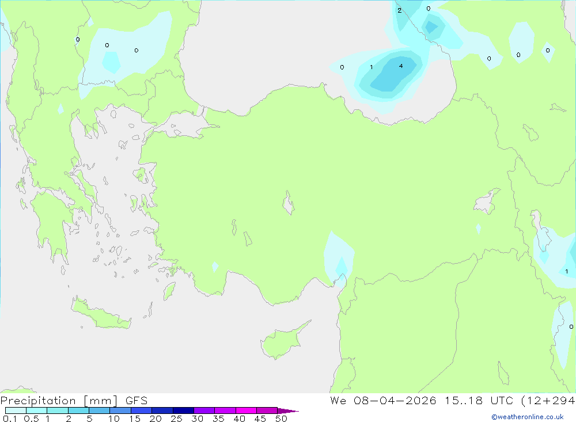Viewport: 576px width, 422px height.
Task: Click the '(12+294' forecast offset text
Action: click(548, 401)
